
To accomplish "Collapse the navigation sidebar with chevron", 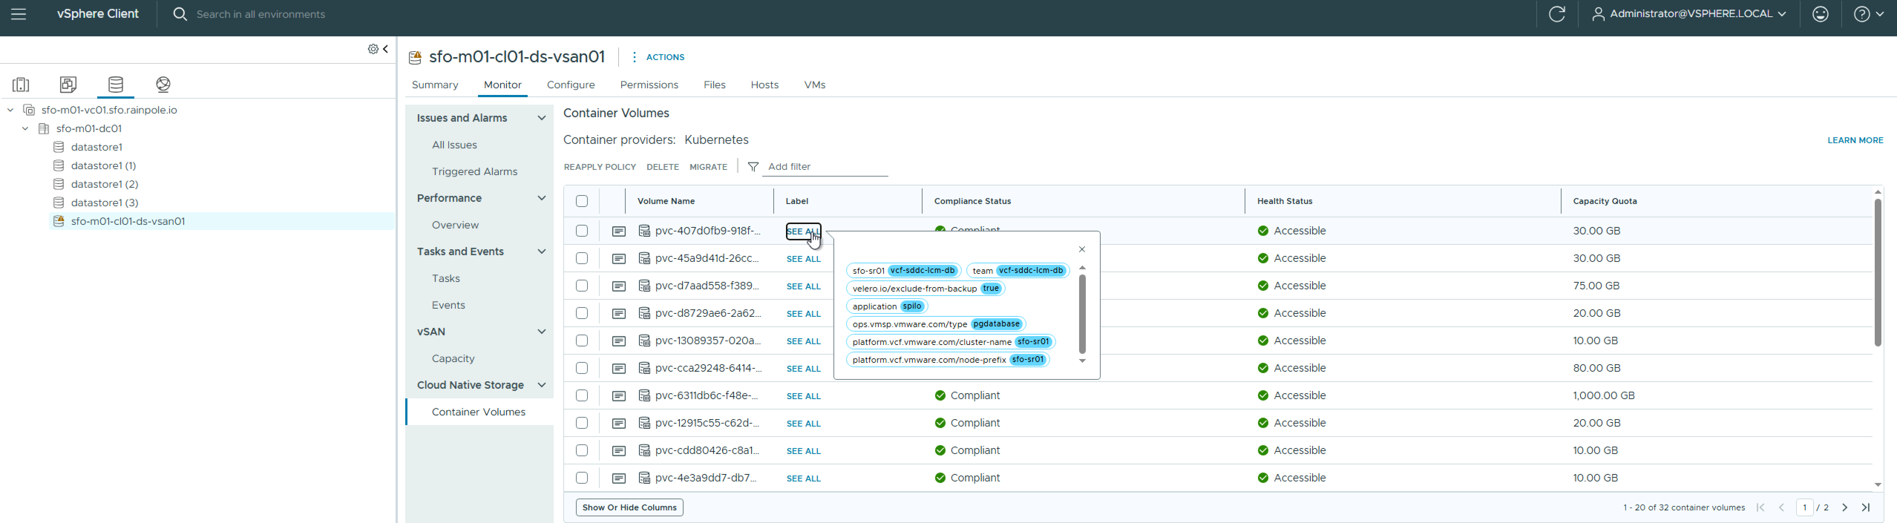I will 385,49.
